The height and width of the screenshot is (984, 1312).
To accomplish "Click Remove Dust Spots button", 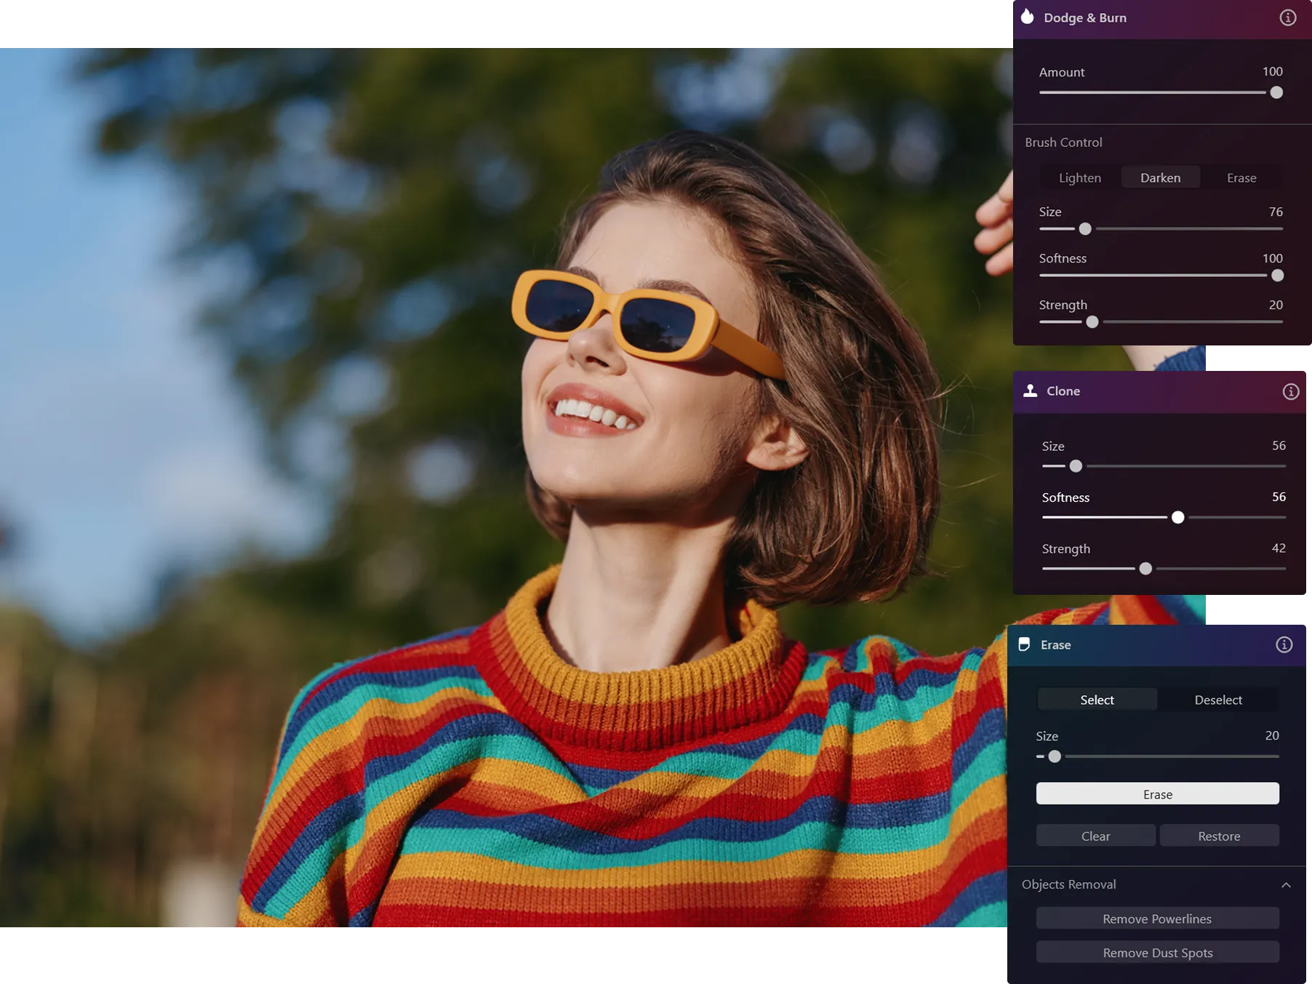I will coord(1158,953).
